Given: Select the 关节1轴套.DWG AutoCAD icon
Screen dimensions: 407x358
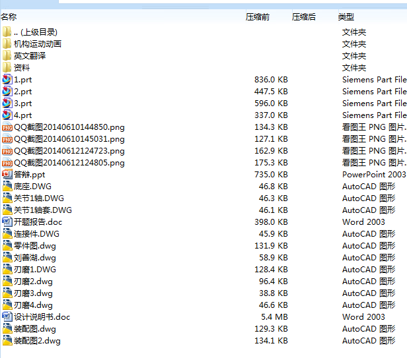Looking at the screenshot, I should (x=7, y=210).
